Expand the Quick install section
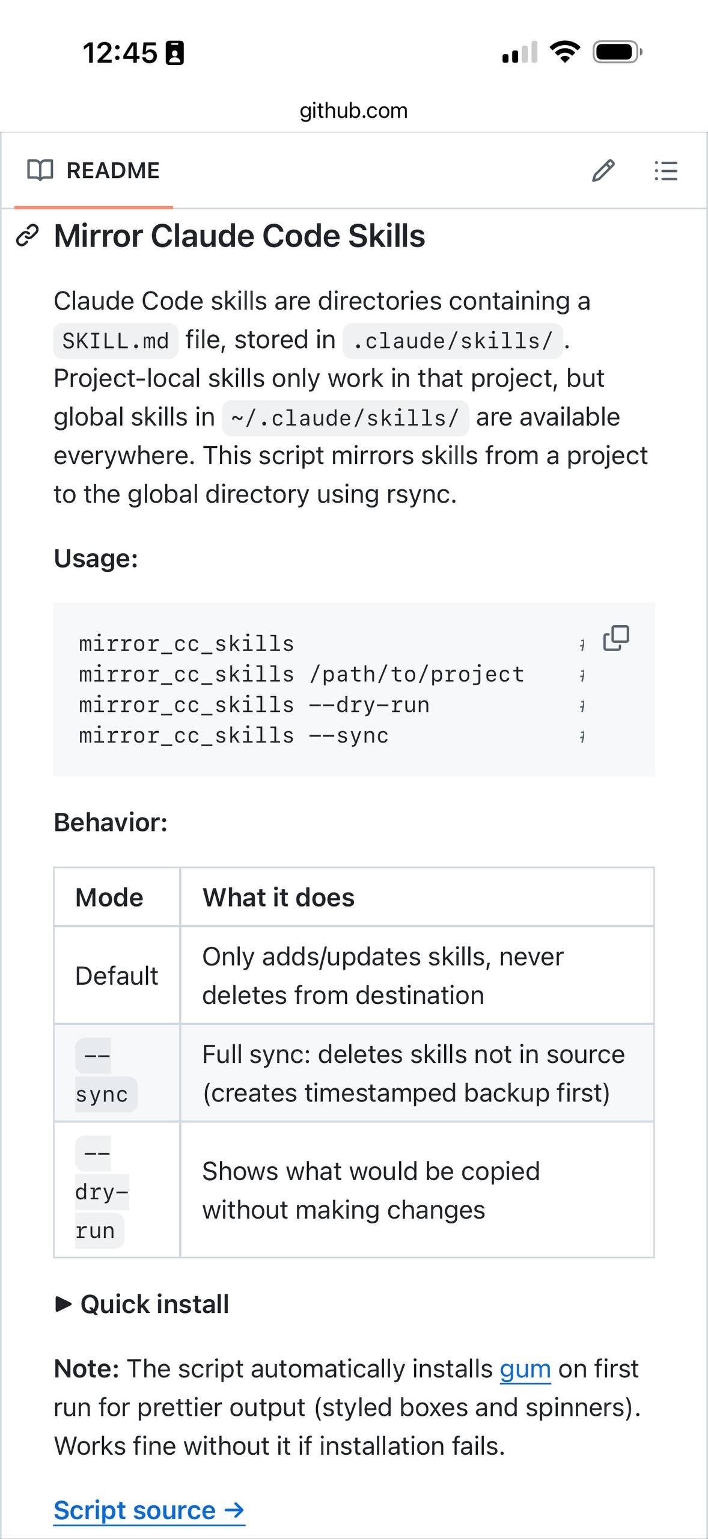The height and width of the screenshot is (1539, 708). (x=142, y=1304)
